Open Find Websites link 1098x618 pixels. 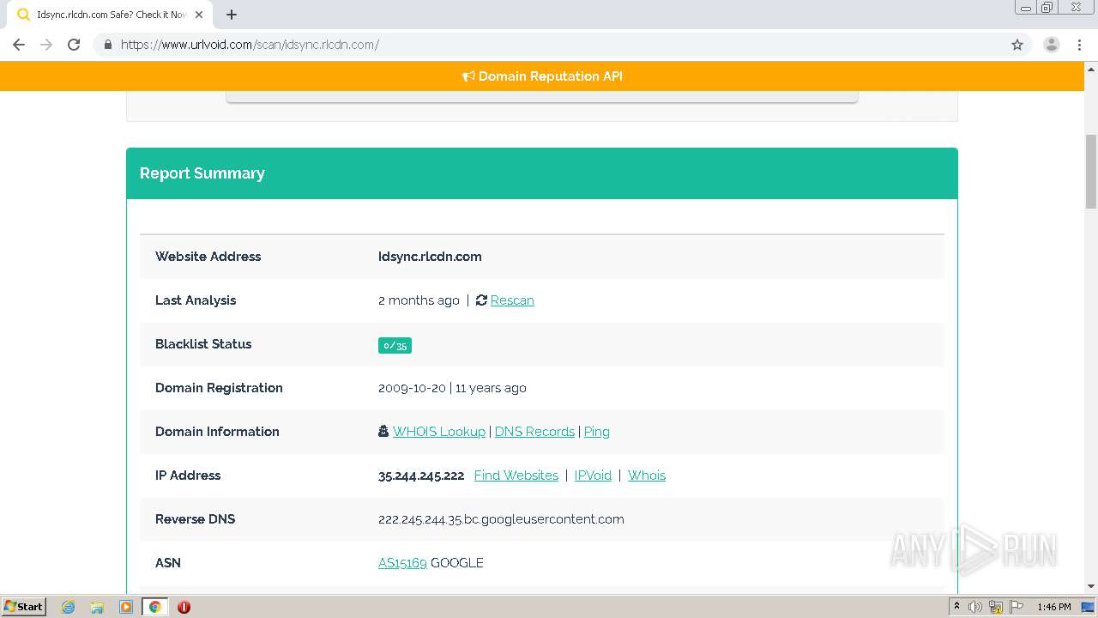tap(516, 476)
